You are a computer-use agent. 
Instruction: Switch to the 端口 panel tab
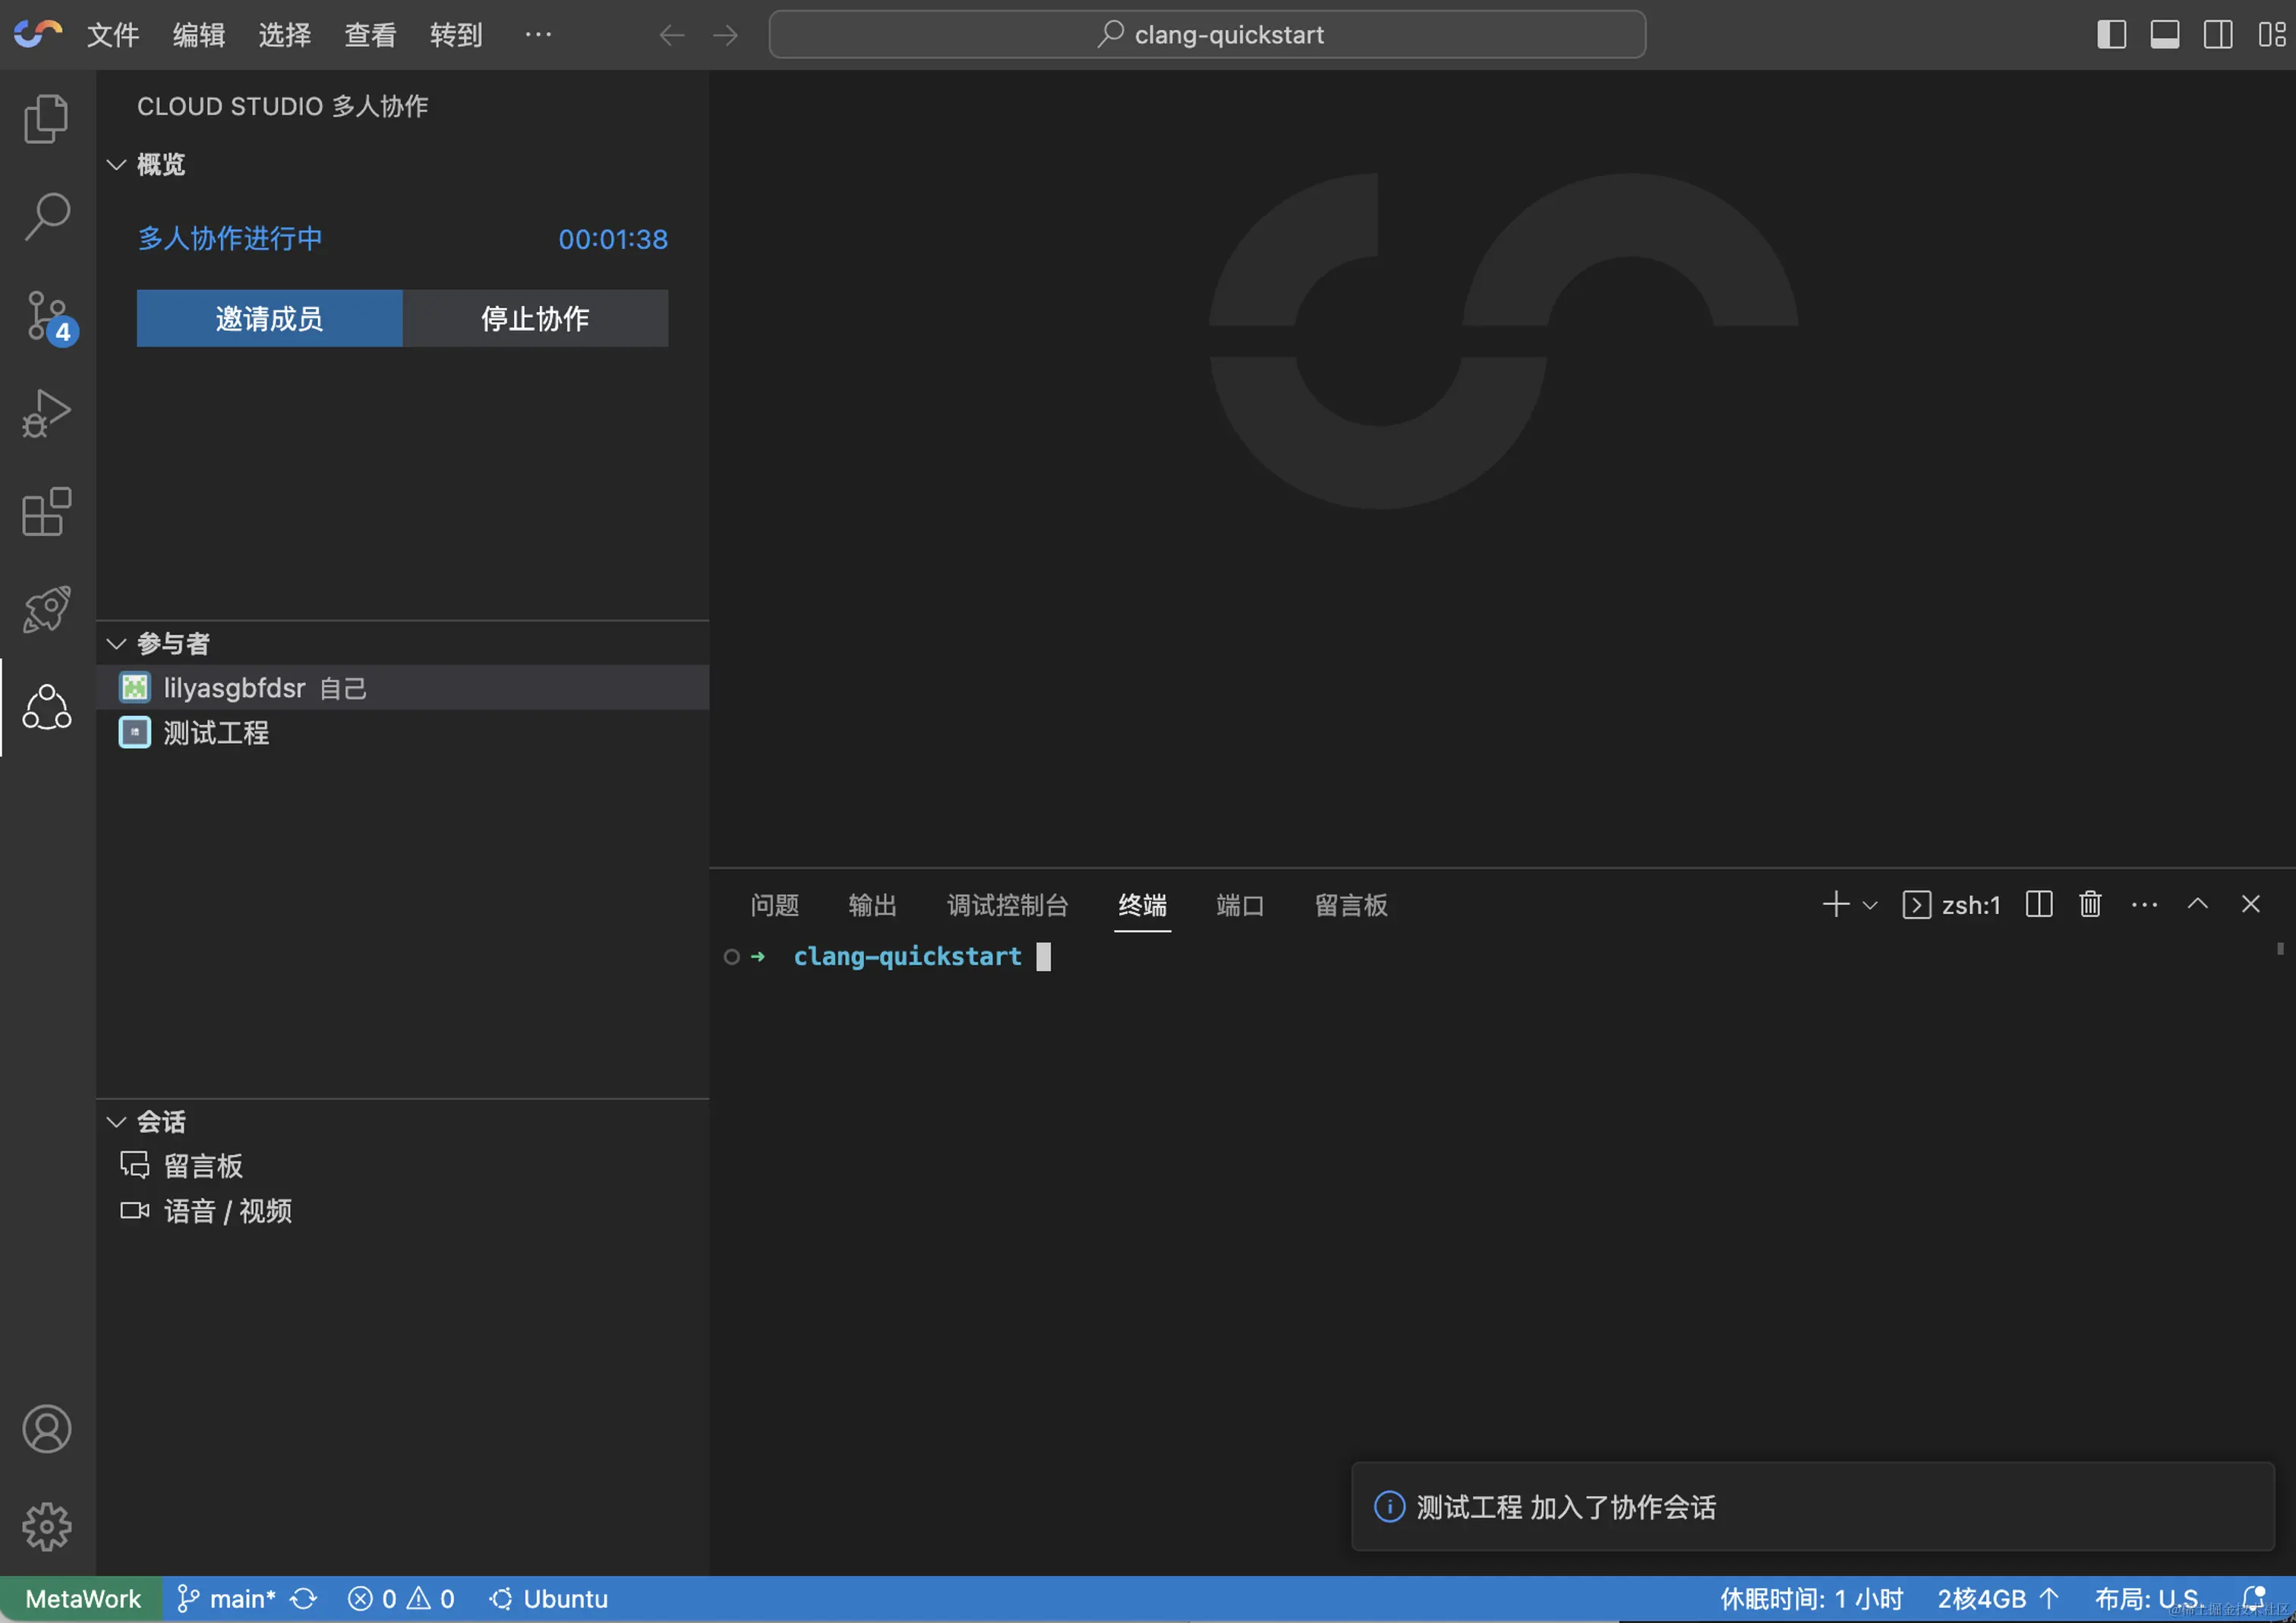(1239, 905)
